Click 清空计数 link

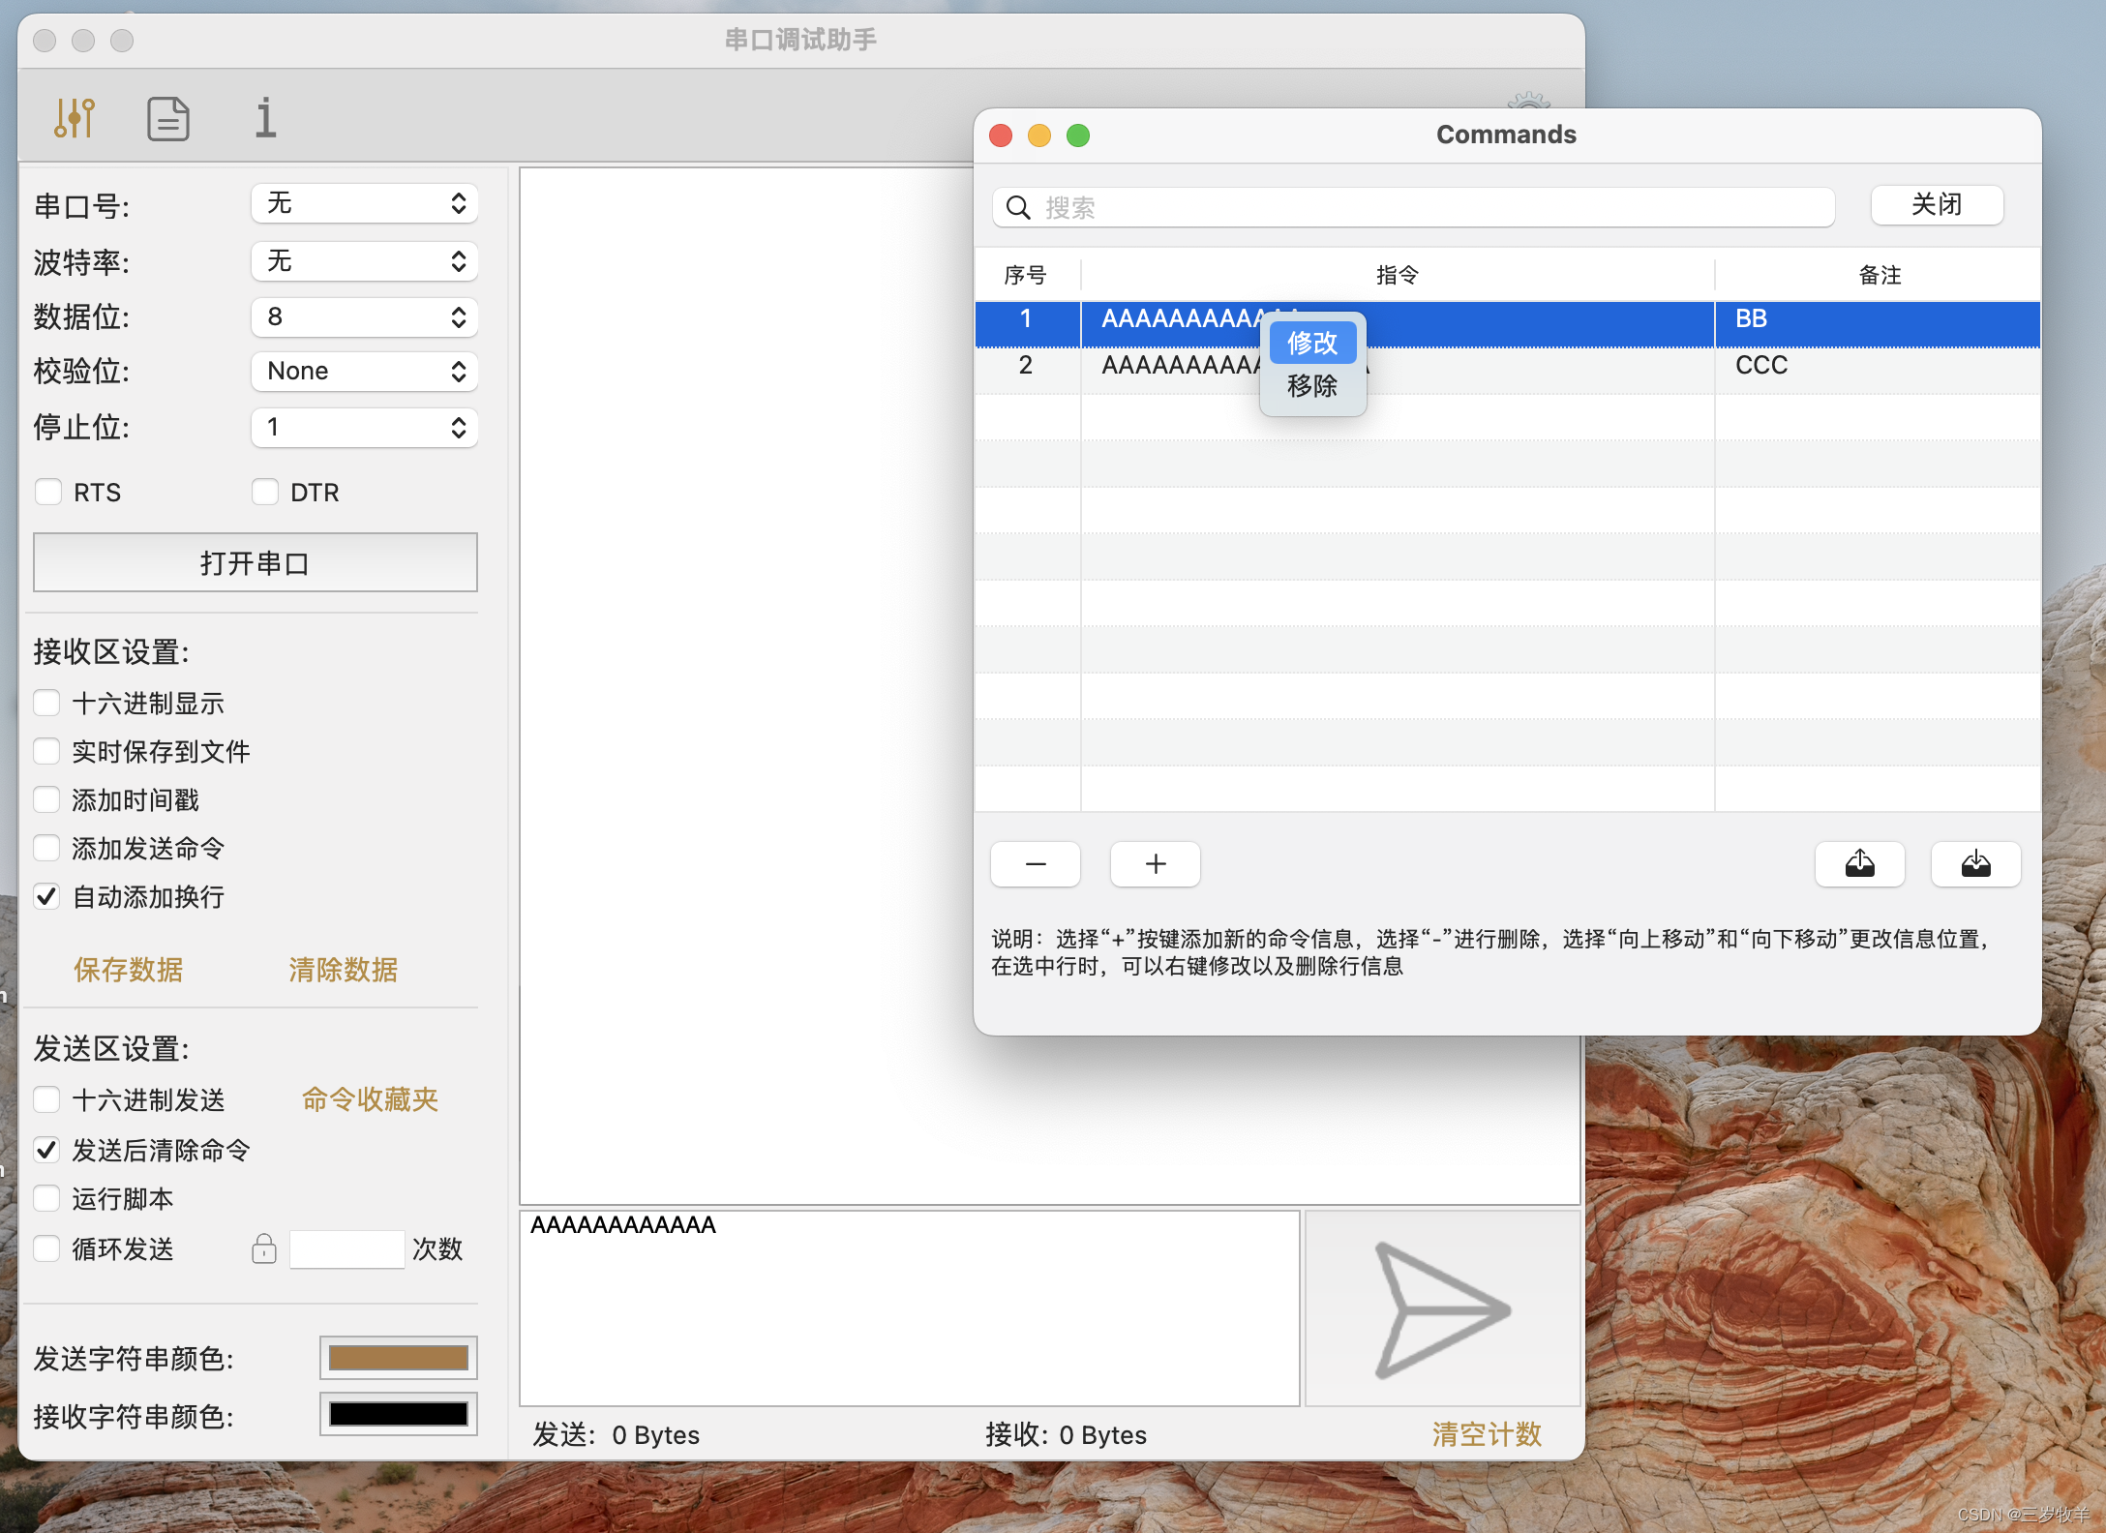1487,1433
